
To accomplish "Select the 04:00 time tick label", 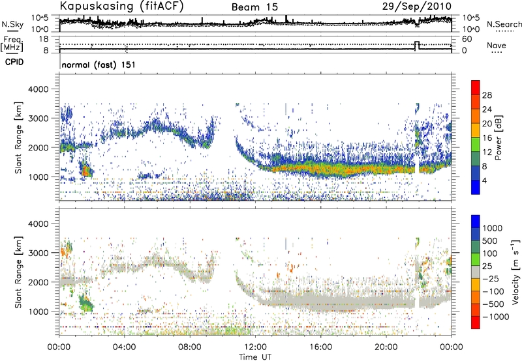I will tap(125, 347).
